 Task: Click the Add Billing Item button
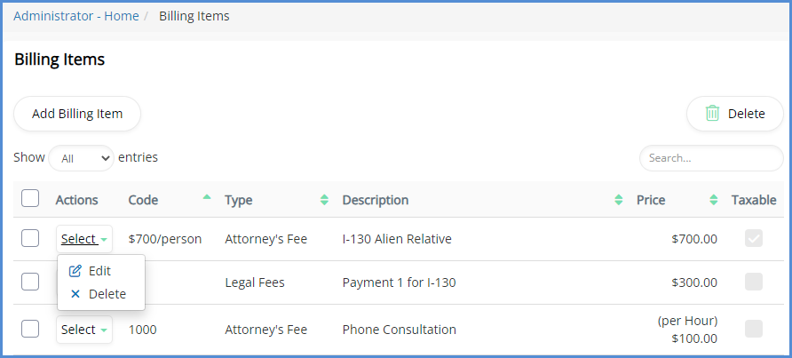(77, 114)
